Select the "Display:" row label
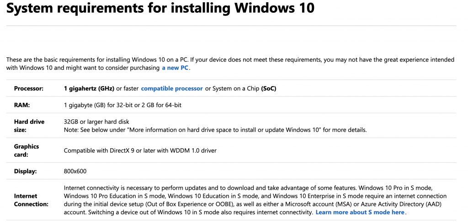The image size is (468, 222). 26,171
